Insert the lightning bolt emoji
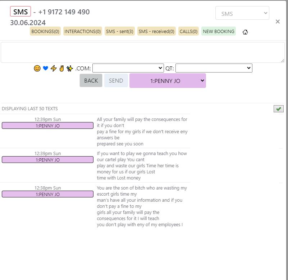 coord(54,68)
